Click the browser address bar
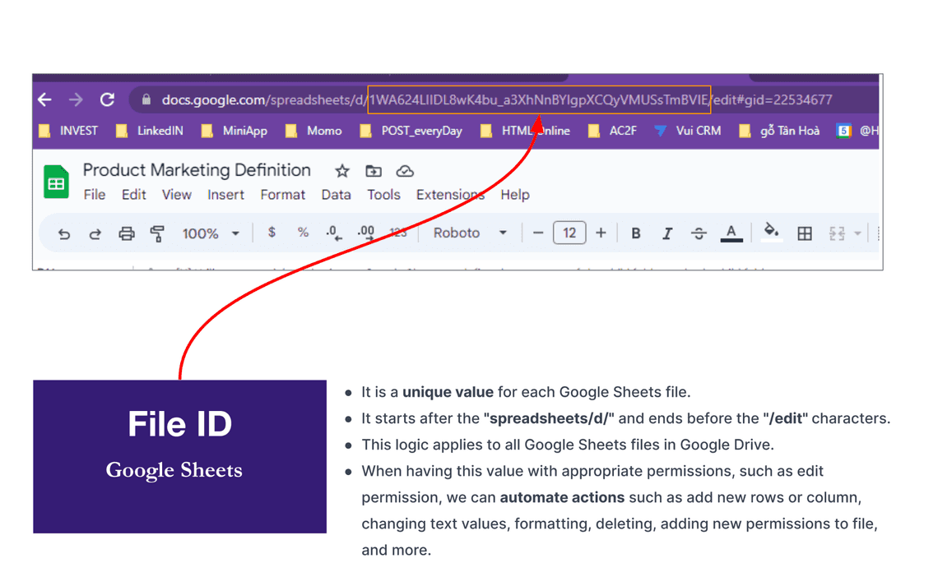Image resolution: width=938 pixels, height=586 pixels. click(494, 99)
